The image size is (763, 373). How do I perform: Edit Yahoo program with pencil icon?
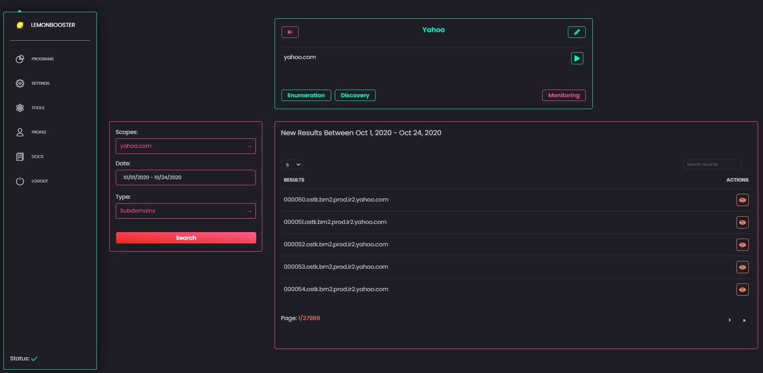(x=577, y=32)
